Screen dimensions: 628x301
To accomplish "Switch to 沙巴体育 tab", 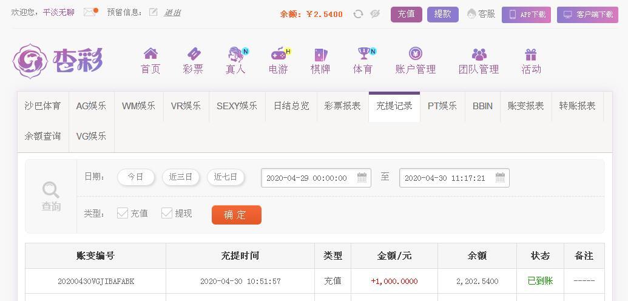I will 43,106.
